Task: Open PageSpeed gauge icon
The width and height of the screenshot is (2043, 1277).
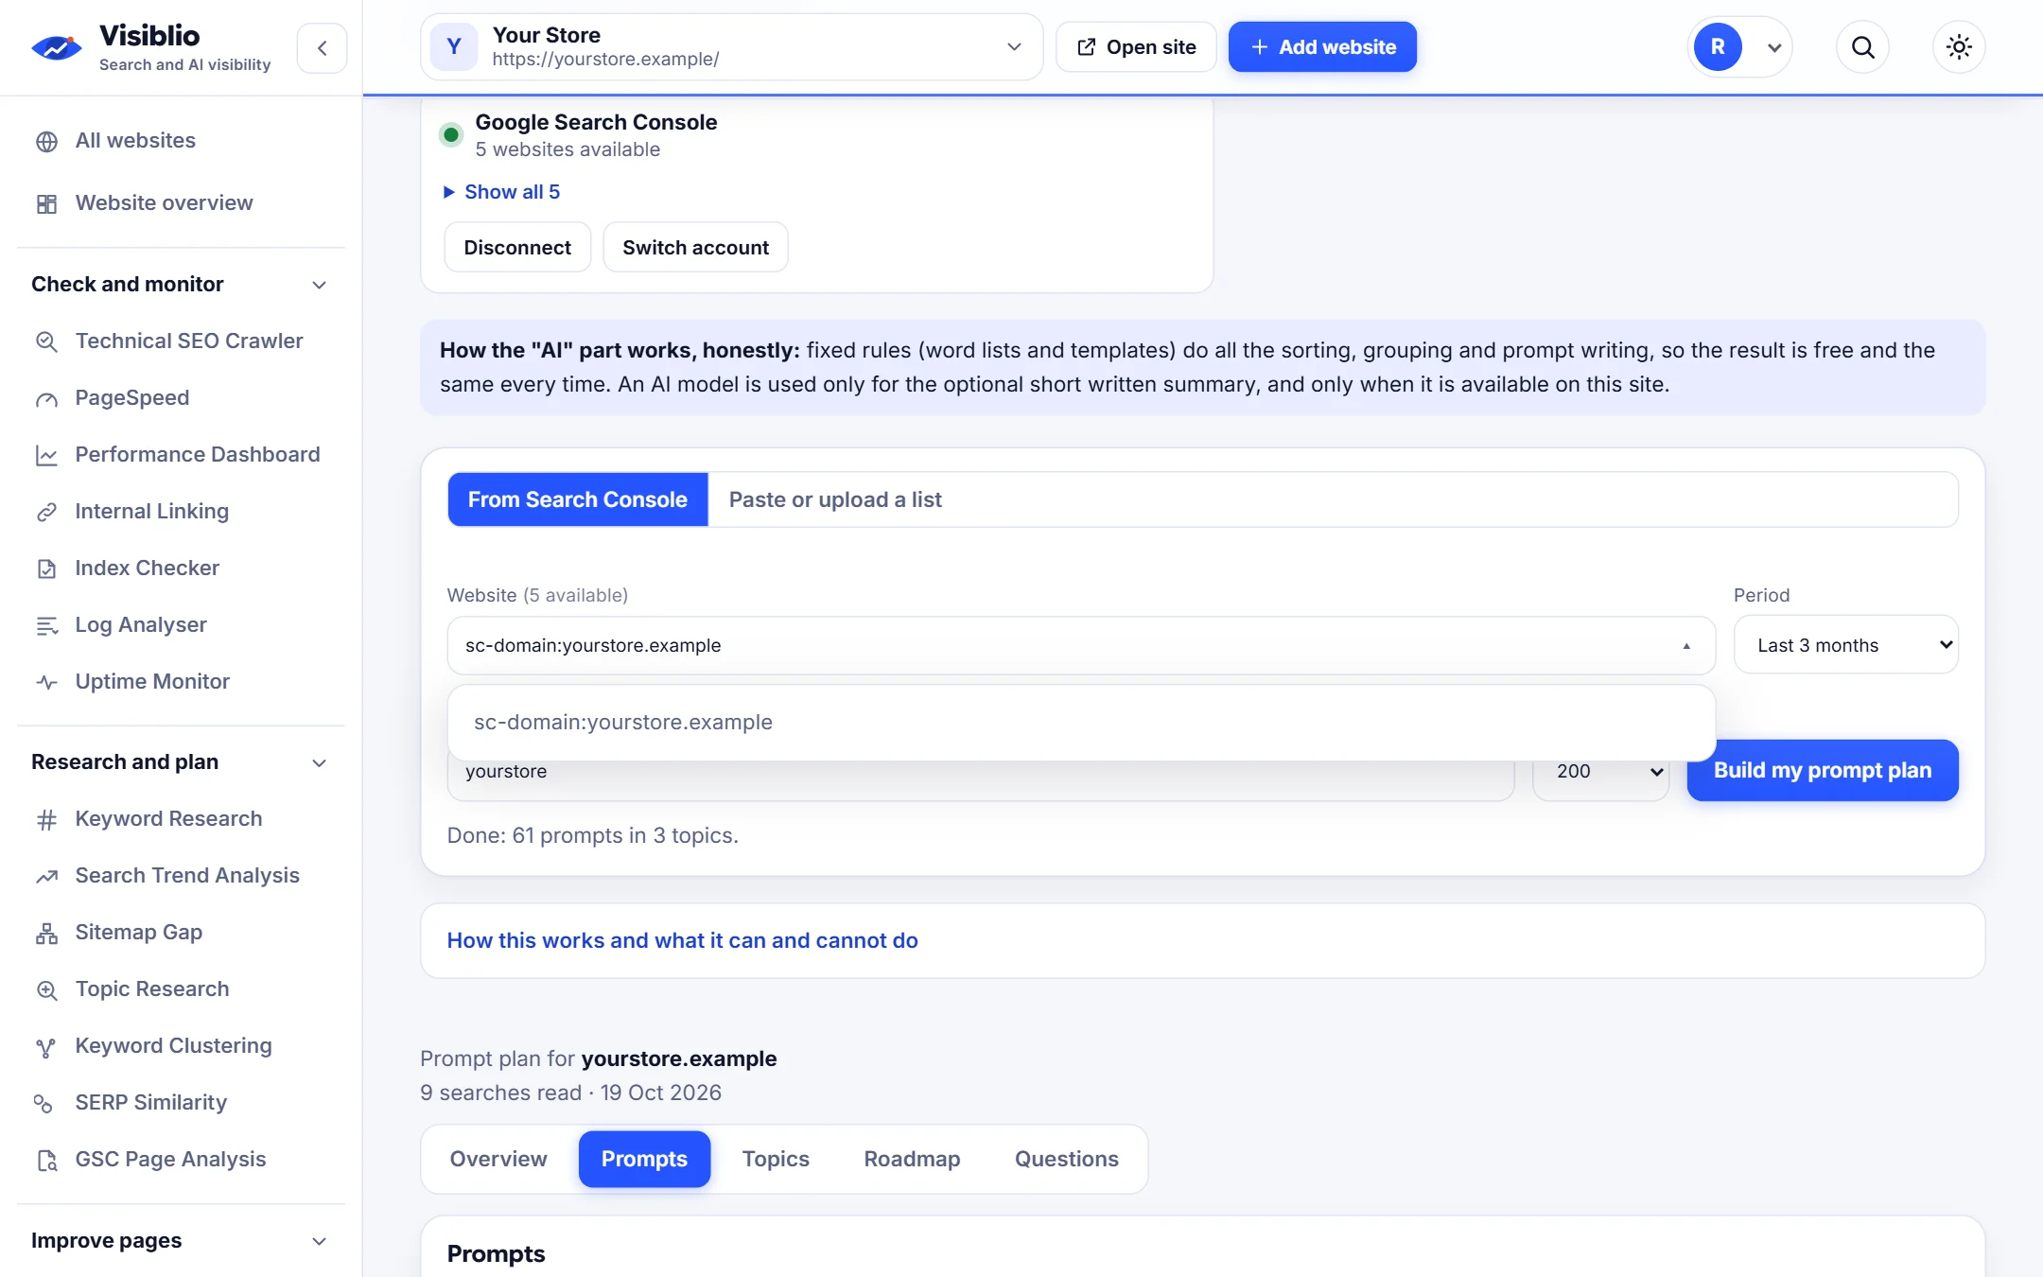Action: coord(46,398)
